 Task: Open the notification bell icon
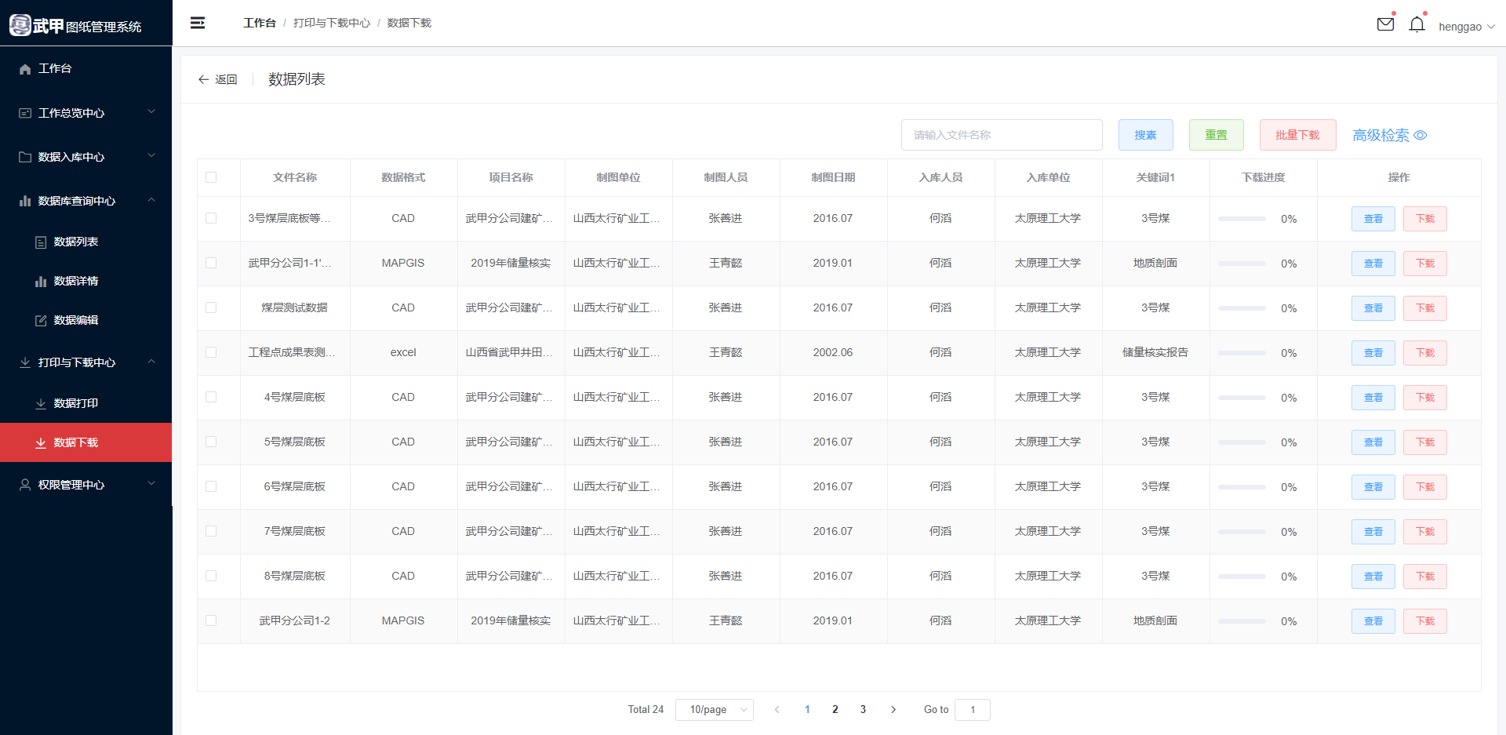click(1417, 25)
